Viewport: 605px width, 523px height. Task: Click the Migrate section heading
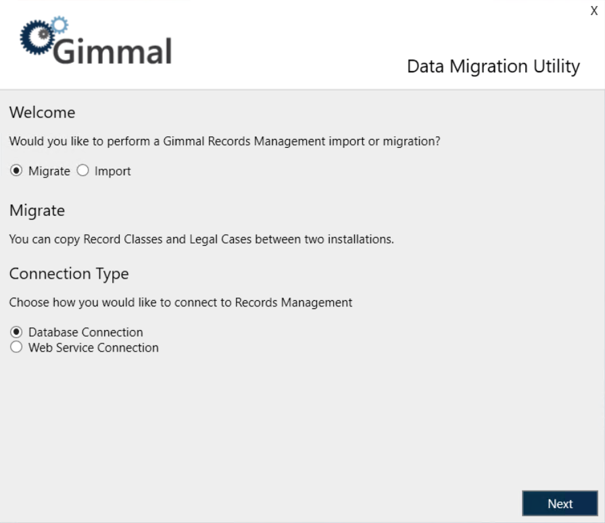point(37,211)
